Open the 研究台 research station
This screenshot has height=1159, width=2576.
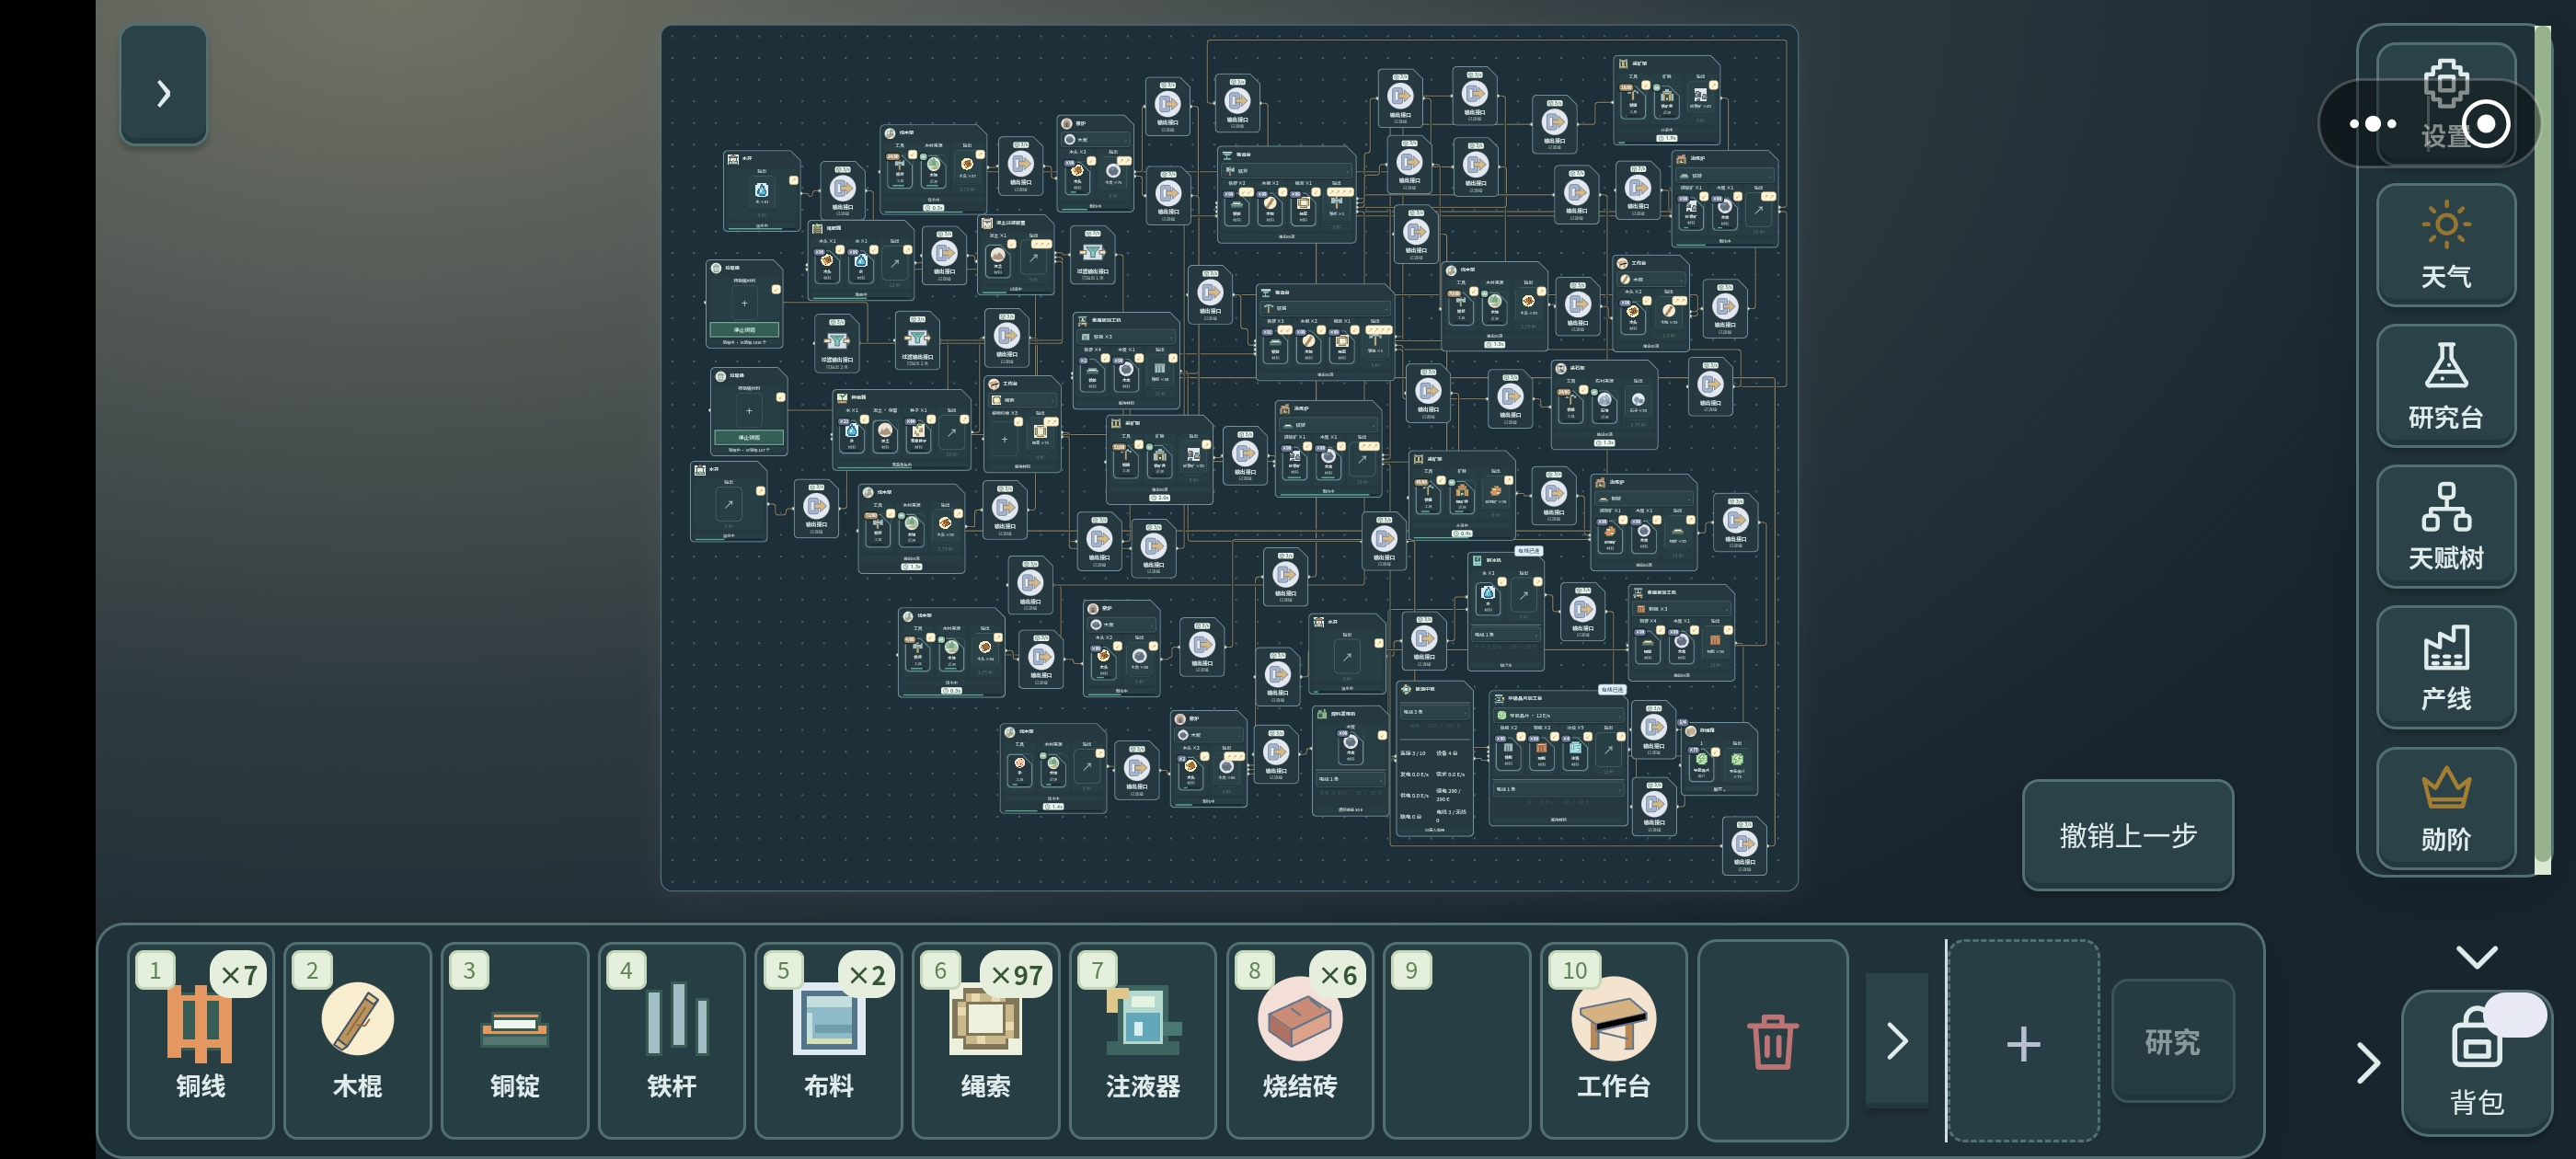click(2445, 386)
